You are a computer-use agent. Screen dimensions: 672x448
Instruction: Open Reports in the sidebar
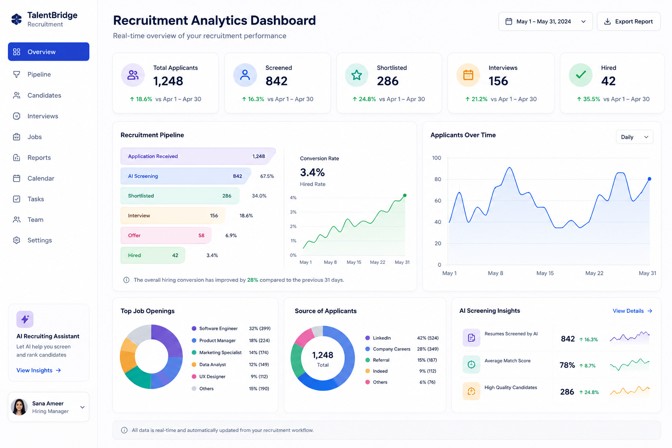click(49, 157)
